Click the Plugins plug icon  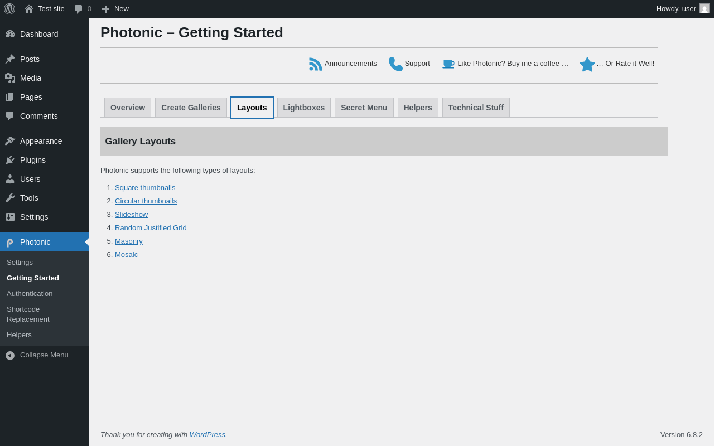pyautogui.click(x=10, y=160)
